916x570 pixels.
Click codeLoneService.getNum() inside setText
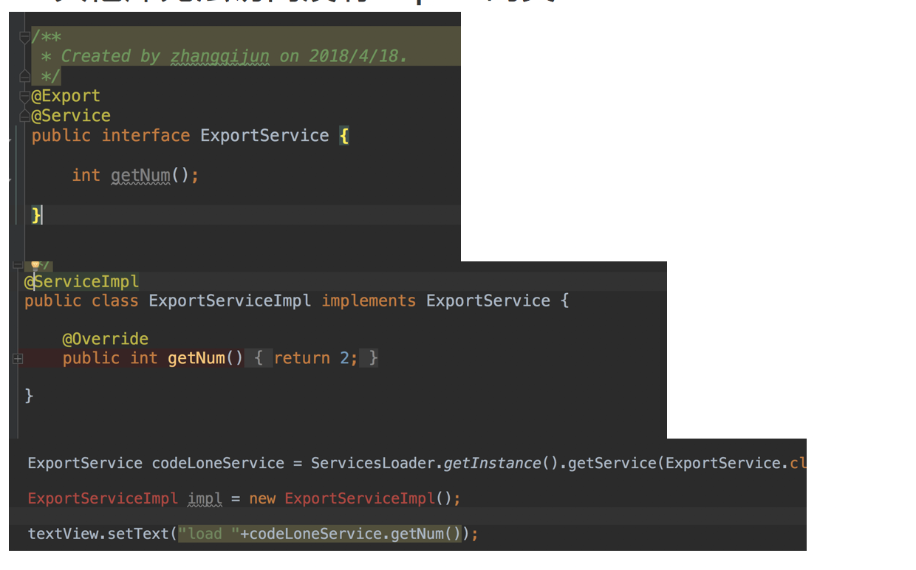tap(355, 533)
